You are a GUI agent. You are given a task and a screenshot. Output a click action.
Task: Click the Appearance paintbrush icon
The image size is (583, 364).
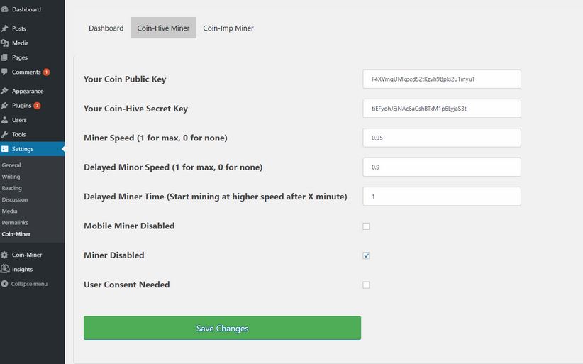point(4,91)
